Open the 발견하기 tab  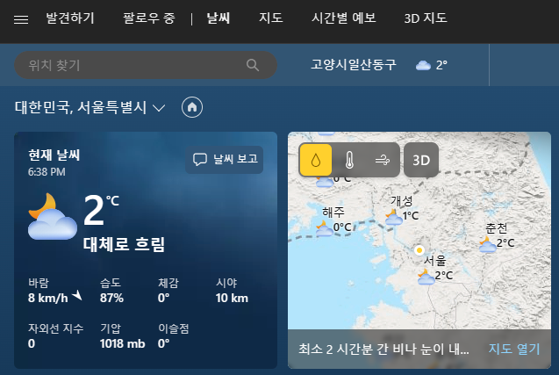70,18
